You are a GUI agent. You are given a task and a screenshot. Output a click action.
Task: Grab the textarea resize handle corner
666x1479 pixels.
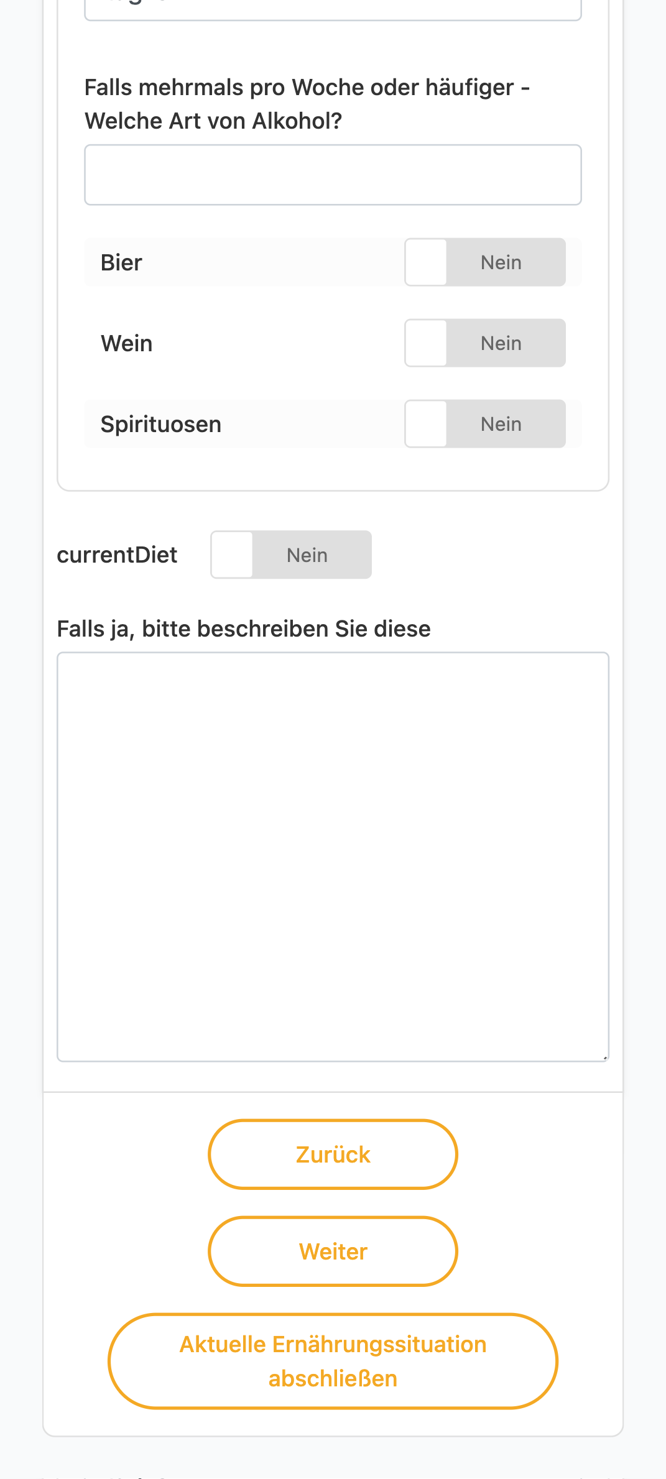click(x=604, y=1057)
